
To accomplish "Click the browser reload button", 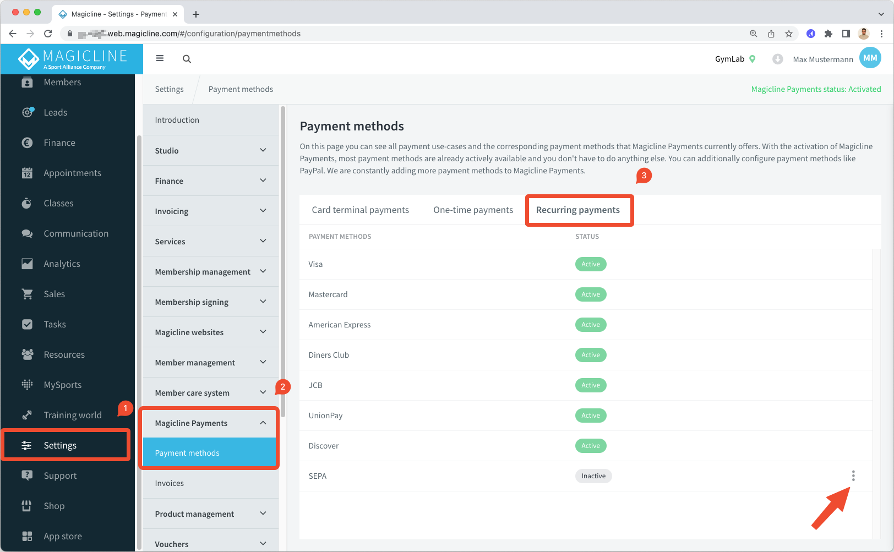I will pyautogui.click(x=48, y=34).
